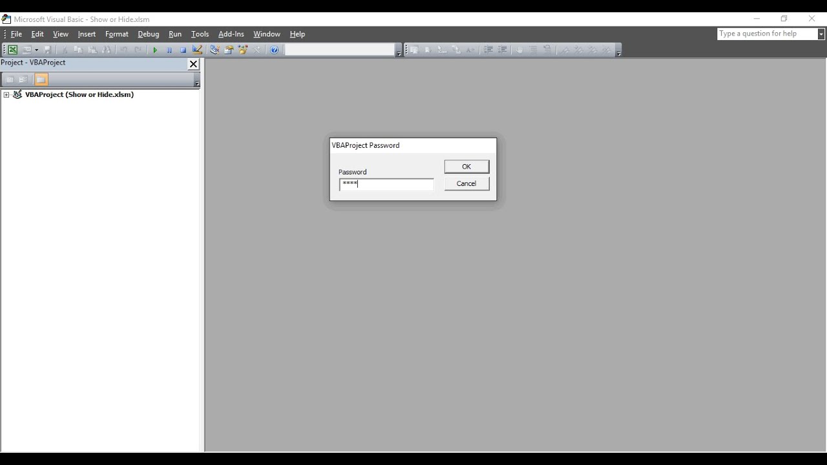Screen dimensions: 827x465
Task: Click the Save toolbar icon
Action: (x=47, y=50)
